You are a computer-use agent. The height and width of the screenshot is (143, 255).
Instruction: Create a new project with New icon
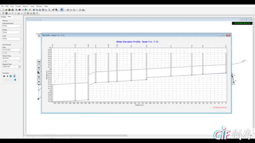coord(3,10)
